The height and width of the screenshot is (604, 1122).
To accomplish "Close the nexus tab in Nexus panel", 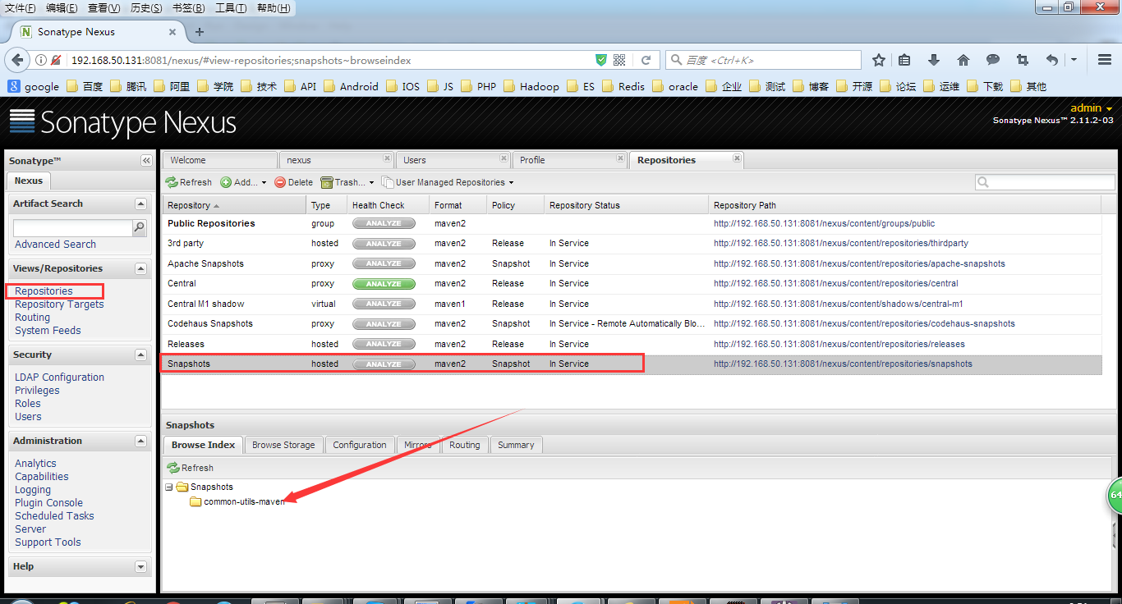I will (x=387, y=158).
